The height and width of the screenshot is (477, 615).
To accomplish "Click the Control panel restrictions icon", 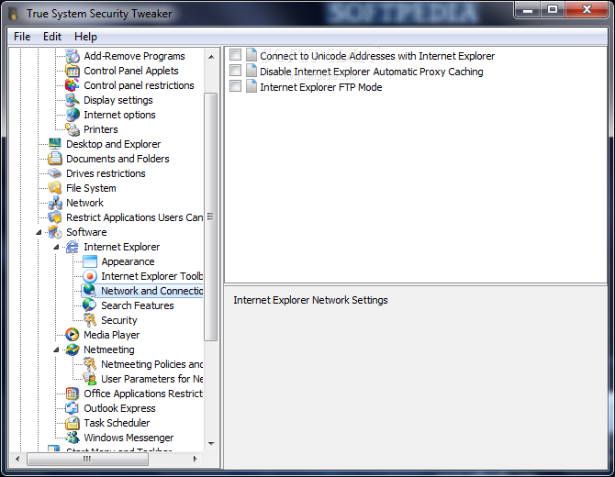I will coord(73,85).
